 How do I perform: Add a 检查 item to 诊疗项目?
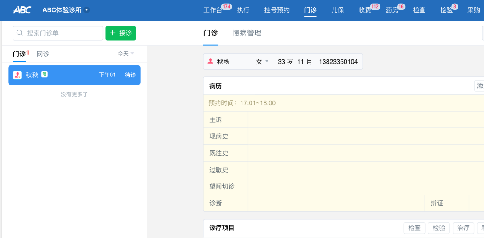click(415, 228)
